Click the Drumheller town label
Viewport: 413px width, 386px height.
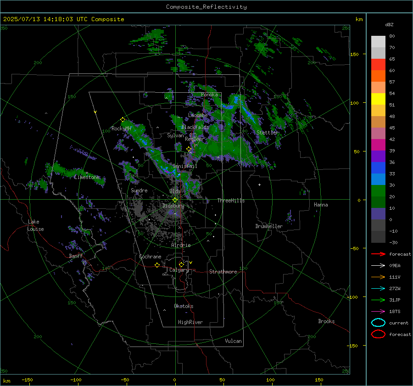(269, 226)
